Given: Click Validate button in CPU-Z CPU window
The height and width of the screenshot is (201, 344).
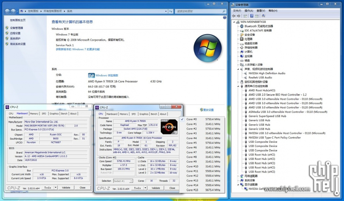Looking at the screenshot, I should (156, 188).
